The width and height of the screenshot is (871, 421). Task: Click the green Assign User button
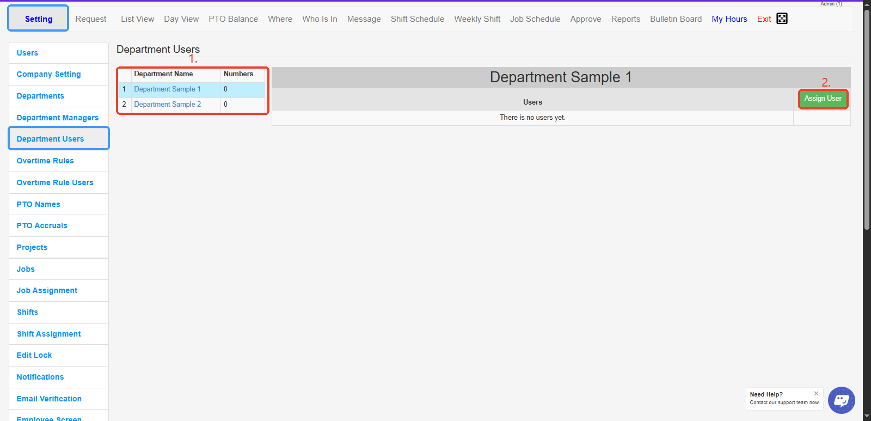coord(823,99)
